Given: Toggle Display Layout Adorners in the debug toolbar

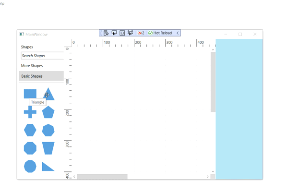Looking at the screenshot, I should (122, 33).
